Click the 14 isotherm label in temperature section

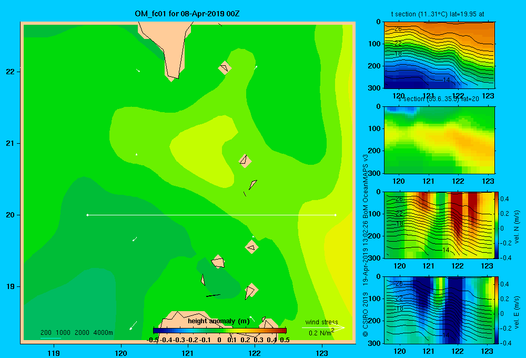pos(446,80)
